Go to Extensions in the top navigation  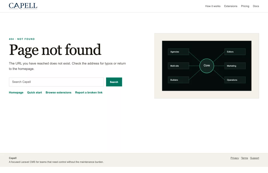click(231, 6)
